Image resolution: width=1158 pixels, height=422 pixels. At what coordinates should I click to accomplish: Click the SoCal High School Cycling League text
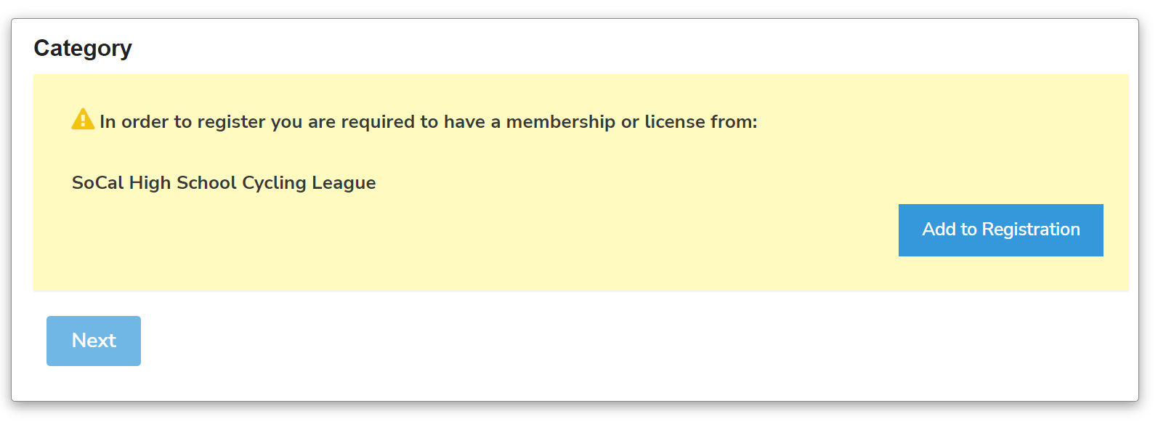tap(224, 183)
